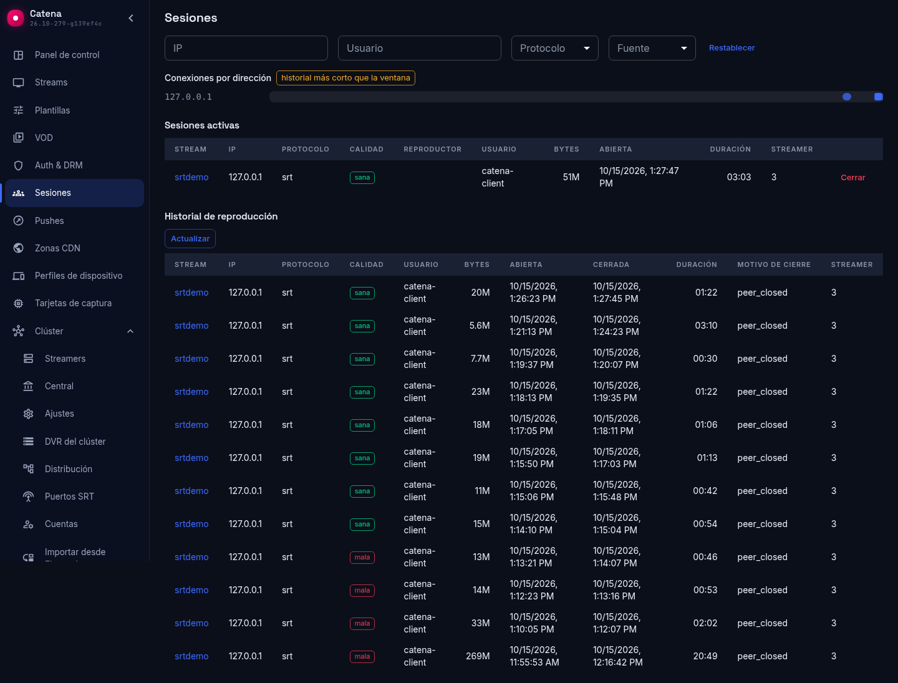
Task: Click Cerrar on the active session
Action: [x=852, y=178]
